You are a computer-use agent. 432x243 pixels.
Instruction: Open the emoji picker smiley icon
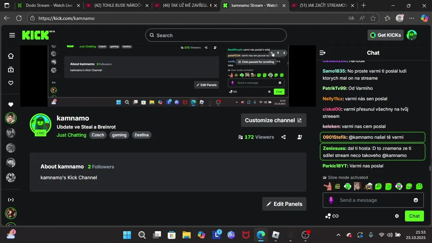tap(416, 200)
